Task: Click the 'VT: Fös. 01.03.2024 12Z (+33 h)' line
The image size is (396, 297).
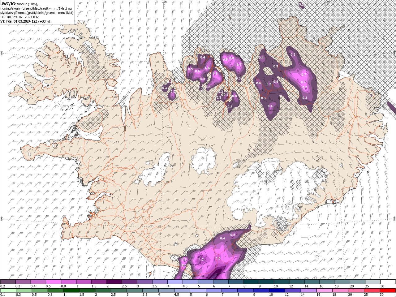Action: click(x=25, y=21)
